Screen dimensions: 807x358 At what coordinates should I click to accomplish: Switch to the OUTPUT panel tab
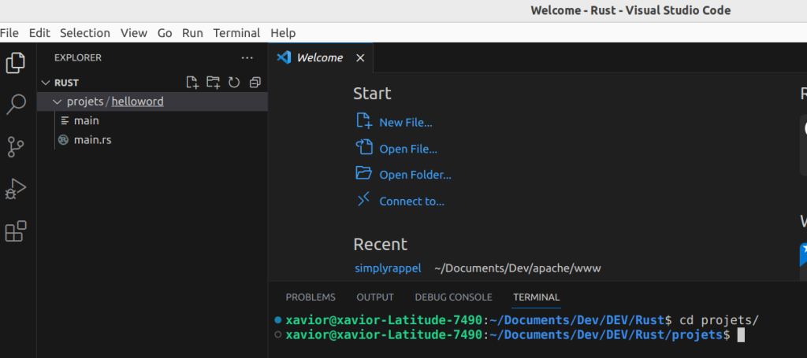point(375,297)
